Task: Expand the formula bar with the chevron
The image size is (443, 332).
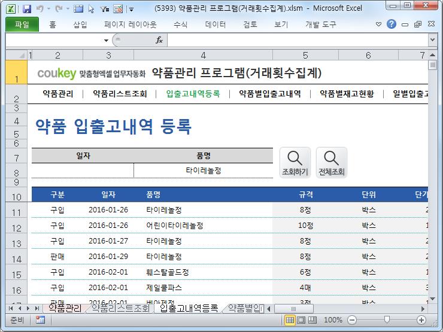Action: click(432, 40)
